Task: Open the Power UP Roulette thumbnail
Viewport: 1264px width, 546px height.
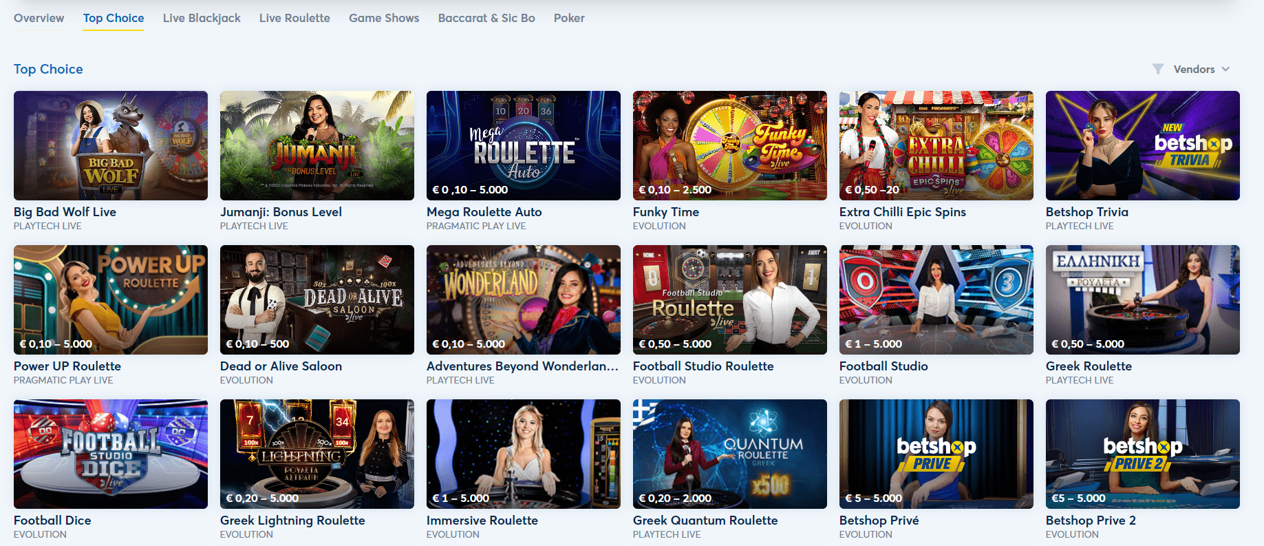Action: click(111, 300)
